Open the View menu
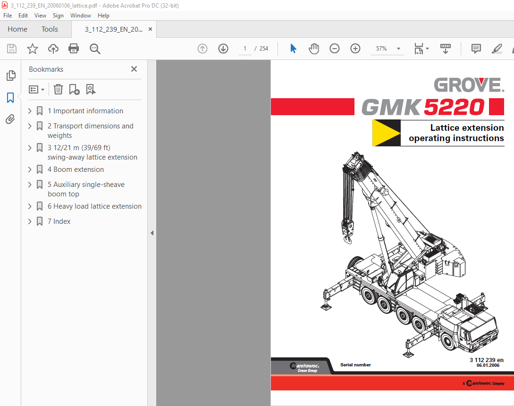The width and height of the screenshot is (514, 406). point(40,16)
